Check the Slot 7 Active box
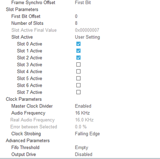Screen dimensions: 160x159 pos(78,92)
